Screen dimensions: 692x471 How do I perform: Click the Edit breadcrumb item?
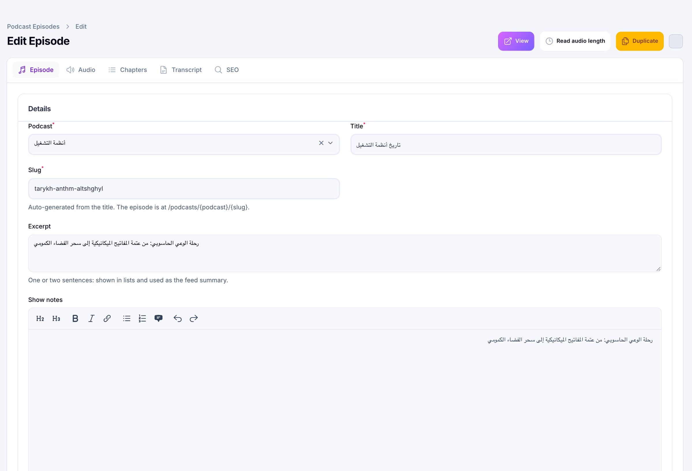[81, 27]
